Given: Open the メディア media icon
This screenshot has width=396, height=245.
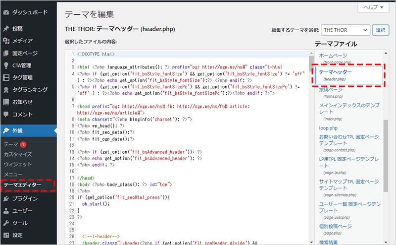Looking at the screenshot, I should pyautogui.click(x=6, y=41).
